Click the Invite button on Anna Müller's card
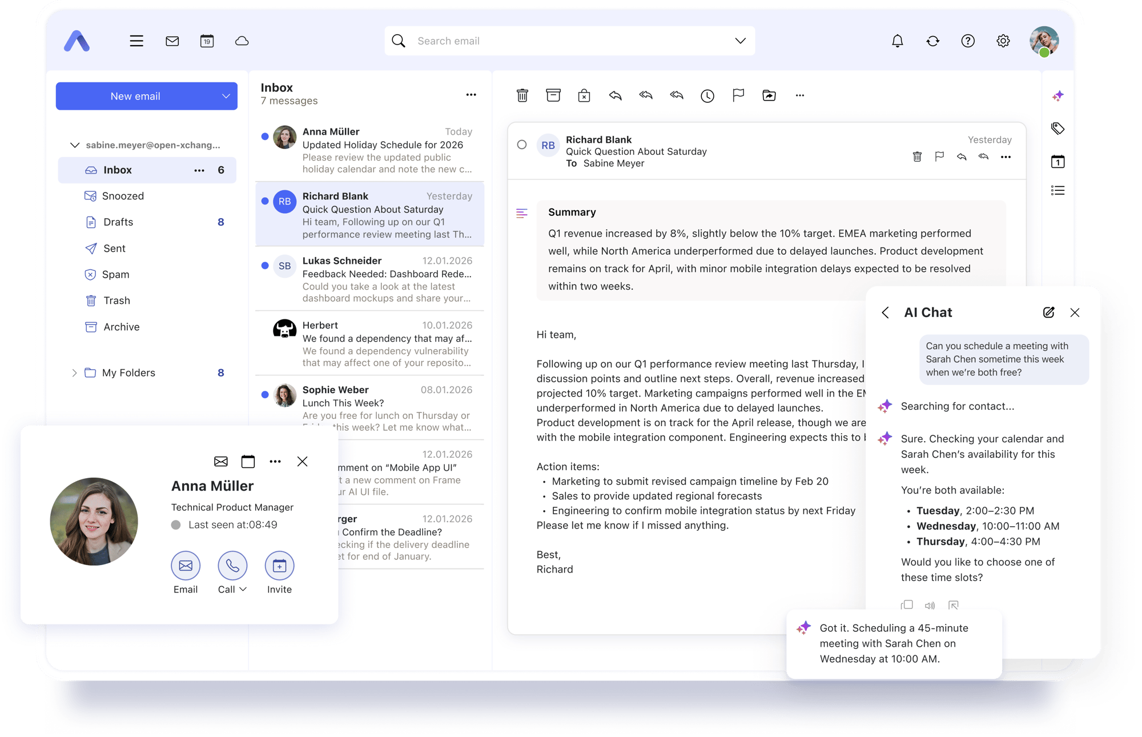This screenshot has height=737, width=1142. click(x=279, y=566)
